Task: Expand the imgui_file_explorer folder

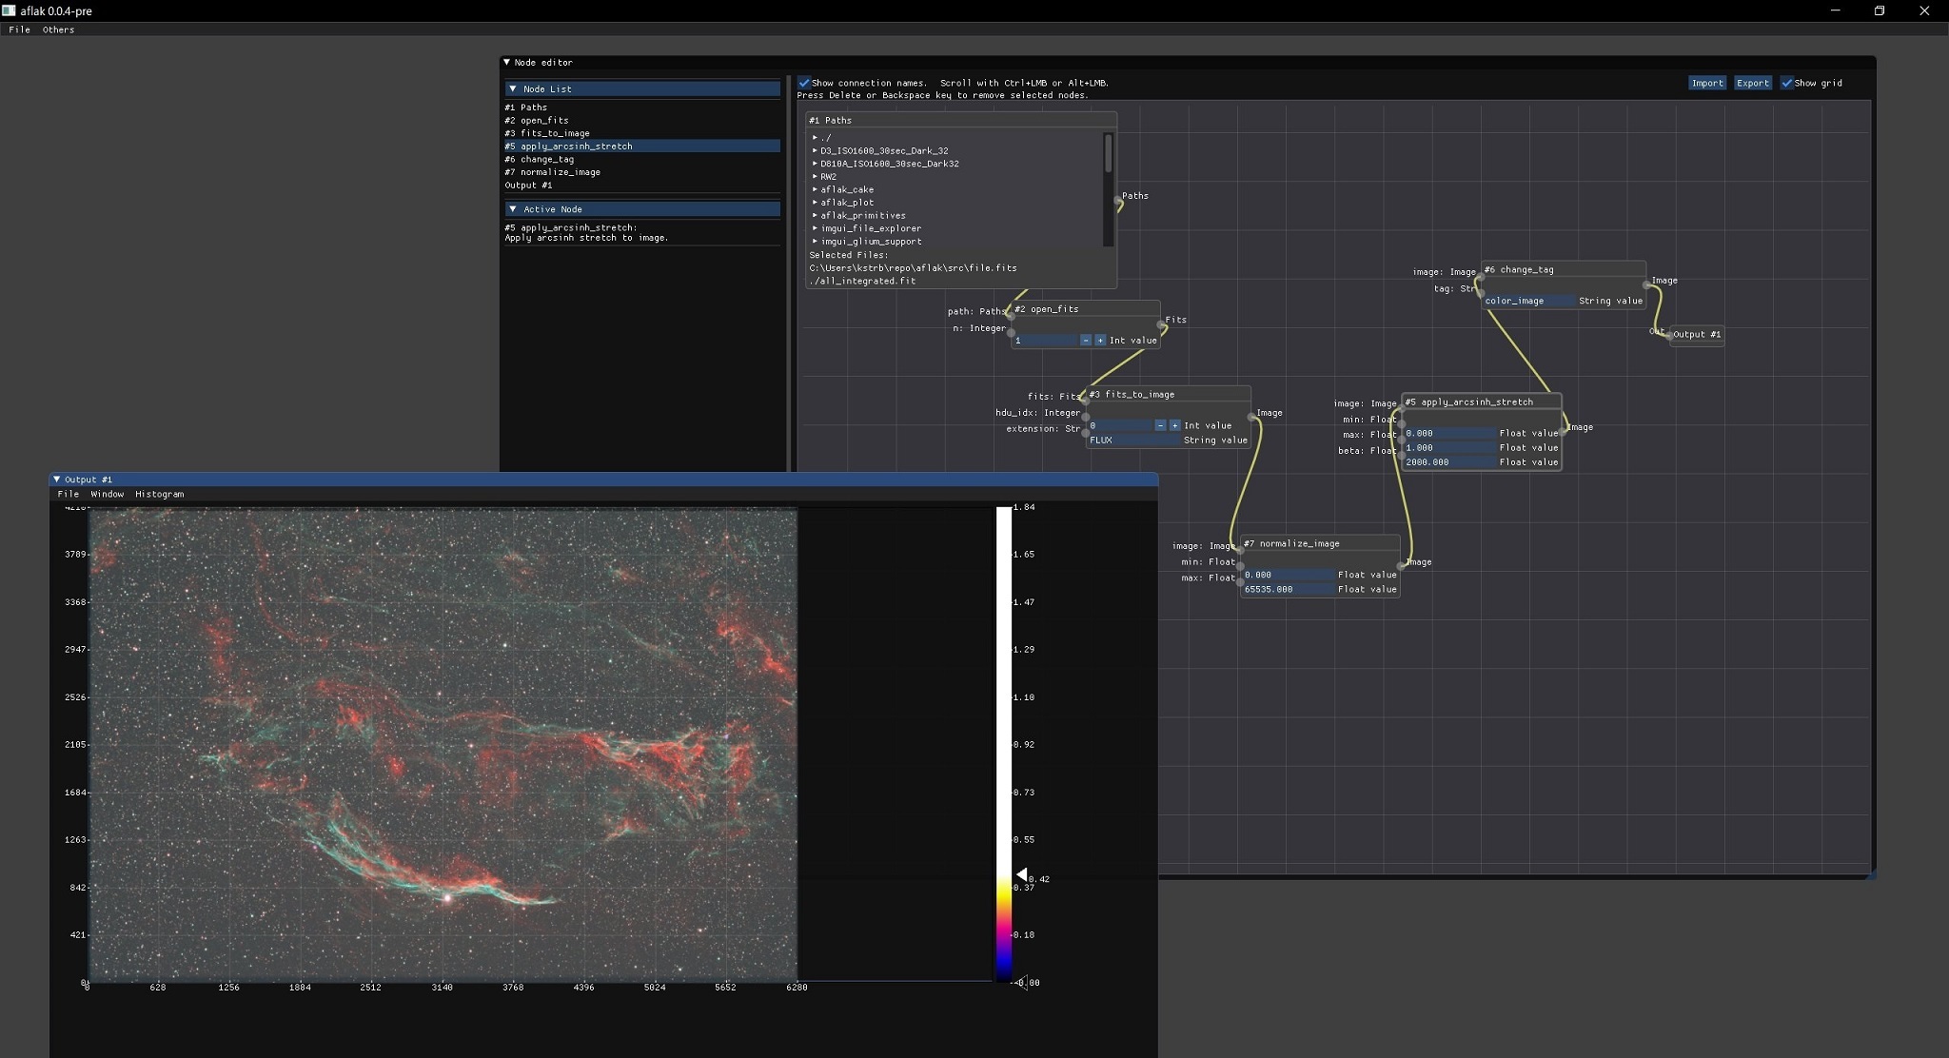Action: 815,228
